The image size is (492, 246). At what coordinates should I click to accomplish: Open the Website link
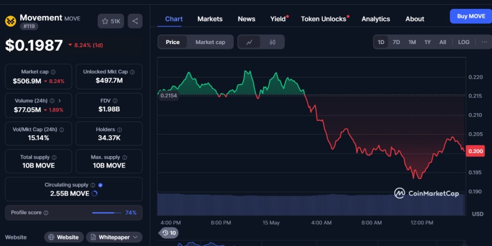pyautogui.click(x=63, y=237)
